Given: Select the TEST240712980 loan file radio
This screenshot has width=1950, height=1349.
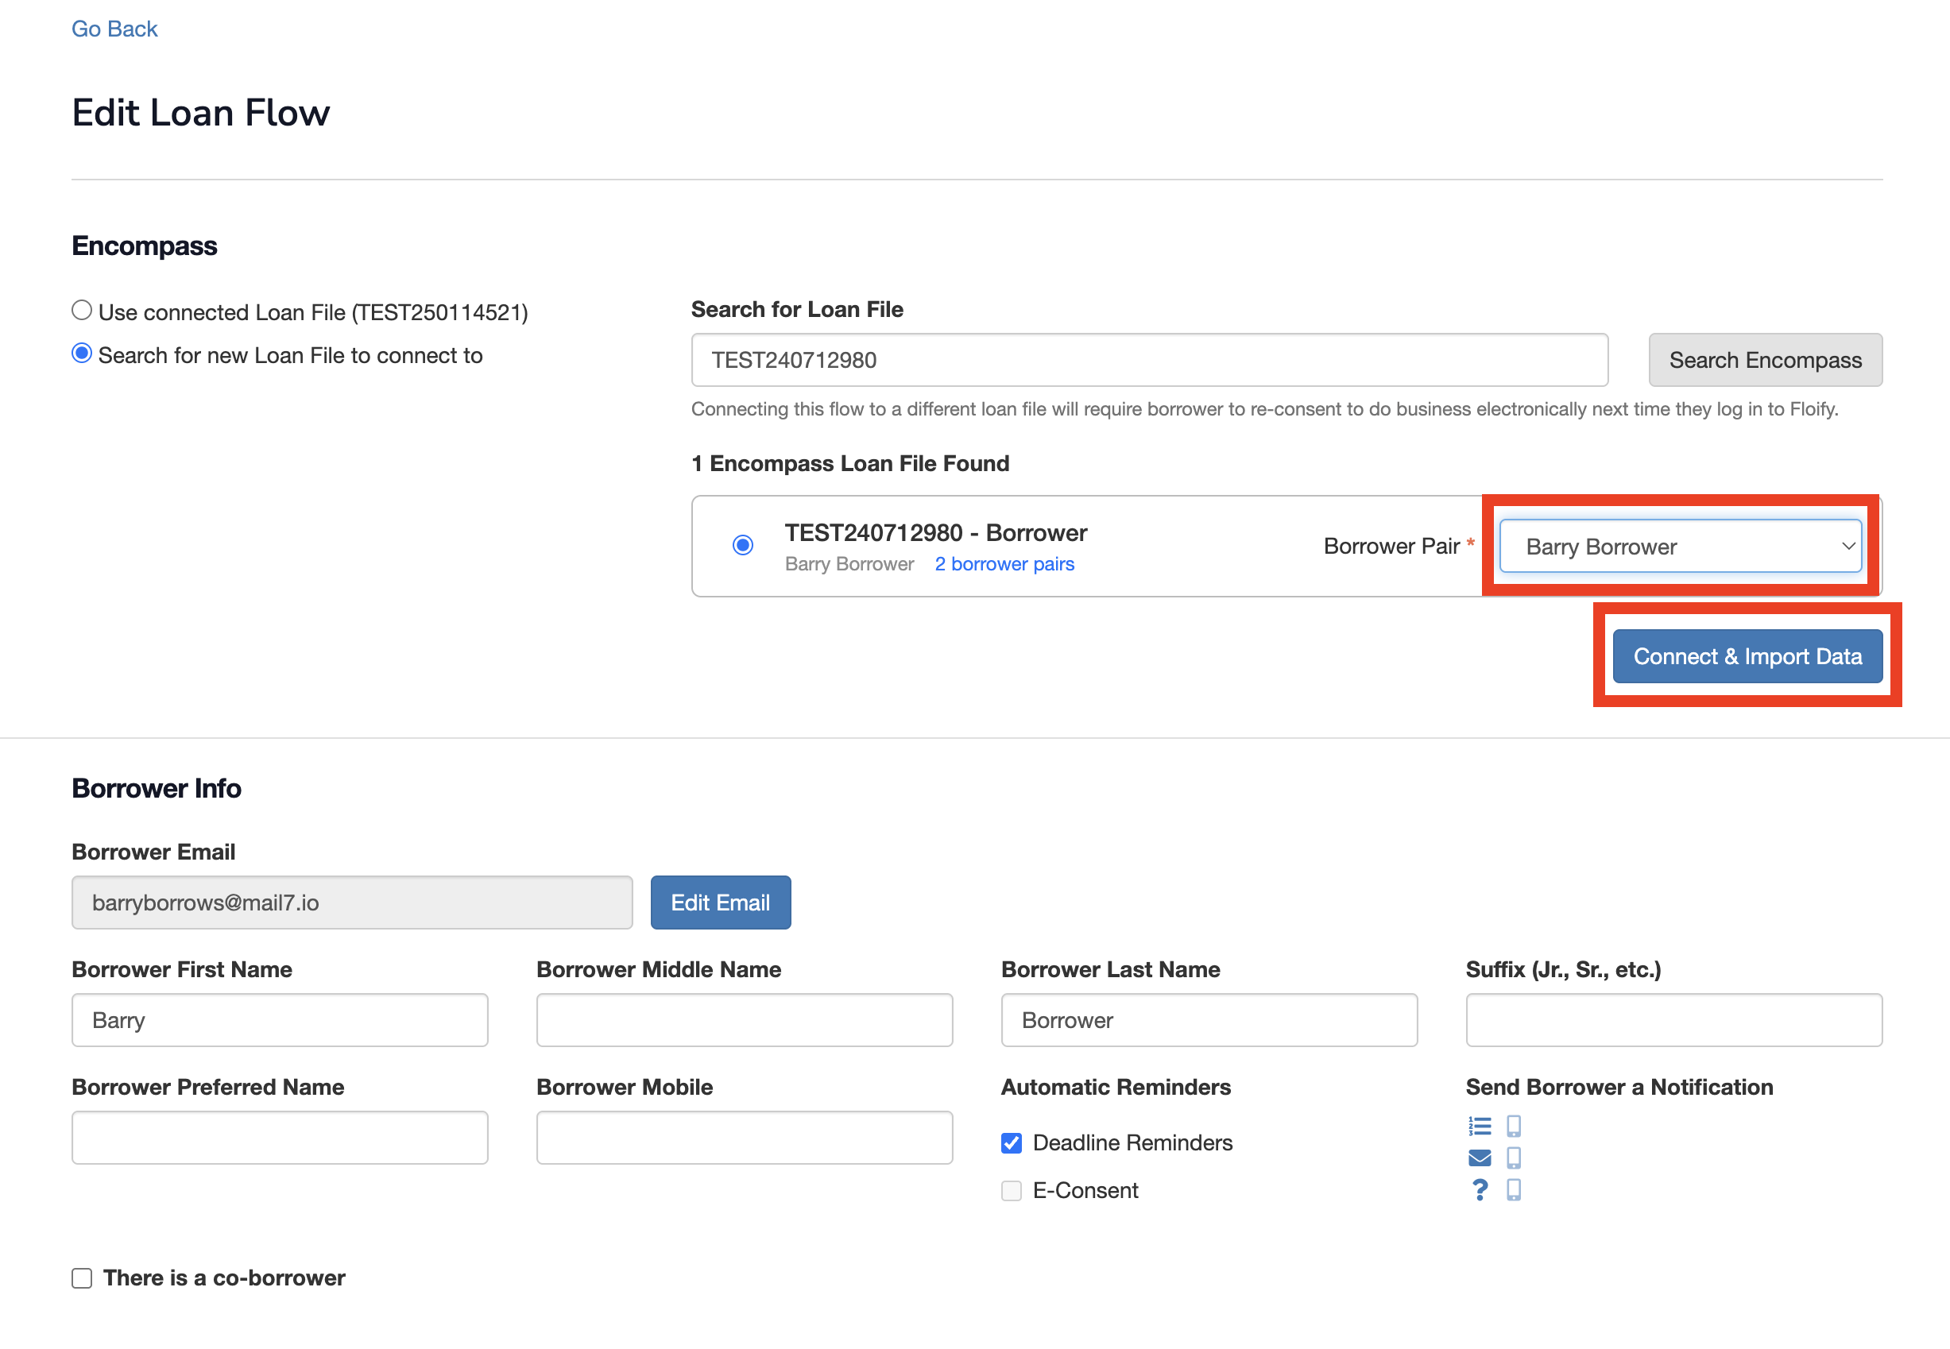Looking at the screenshot, I should pos(743,545).
